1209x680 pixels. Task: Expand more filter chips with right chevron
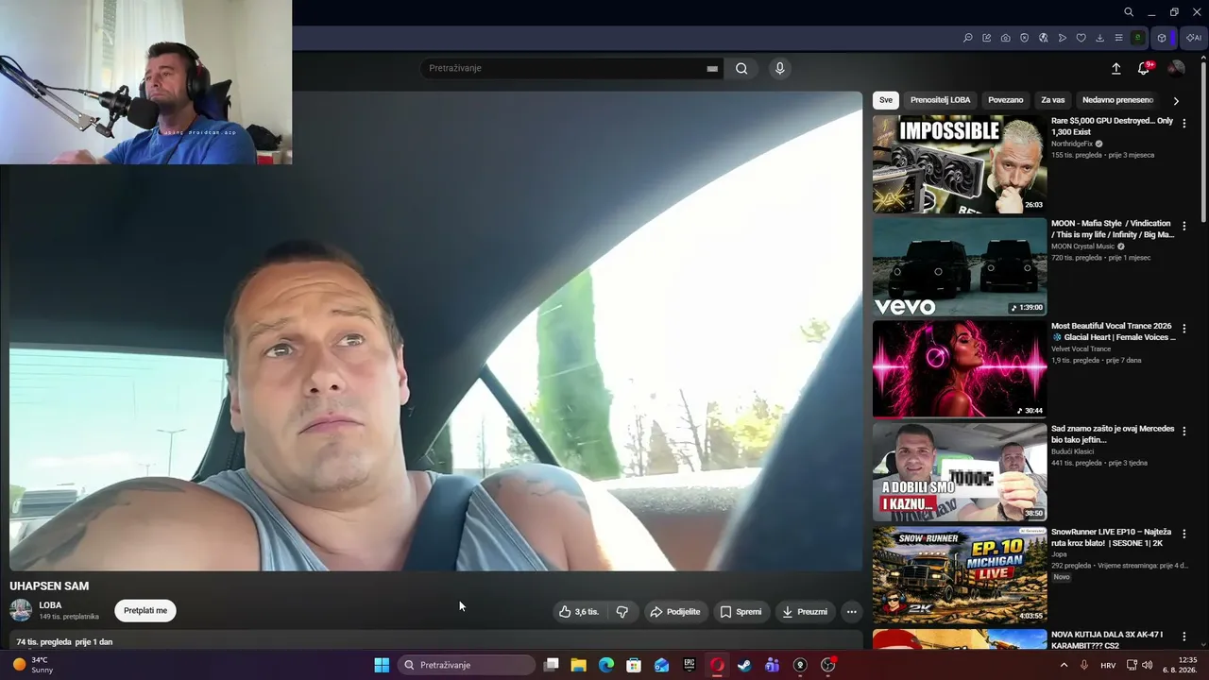(1176, 100)
